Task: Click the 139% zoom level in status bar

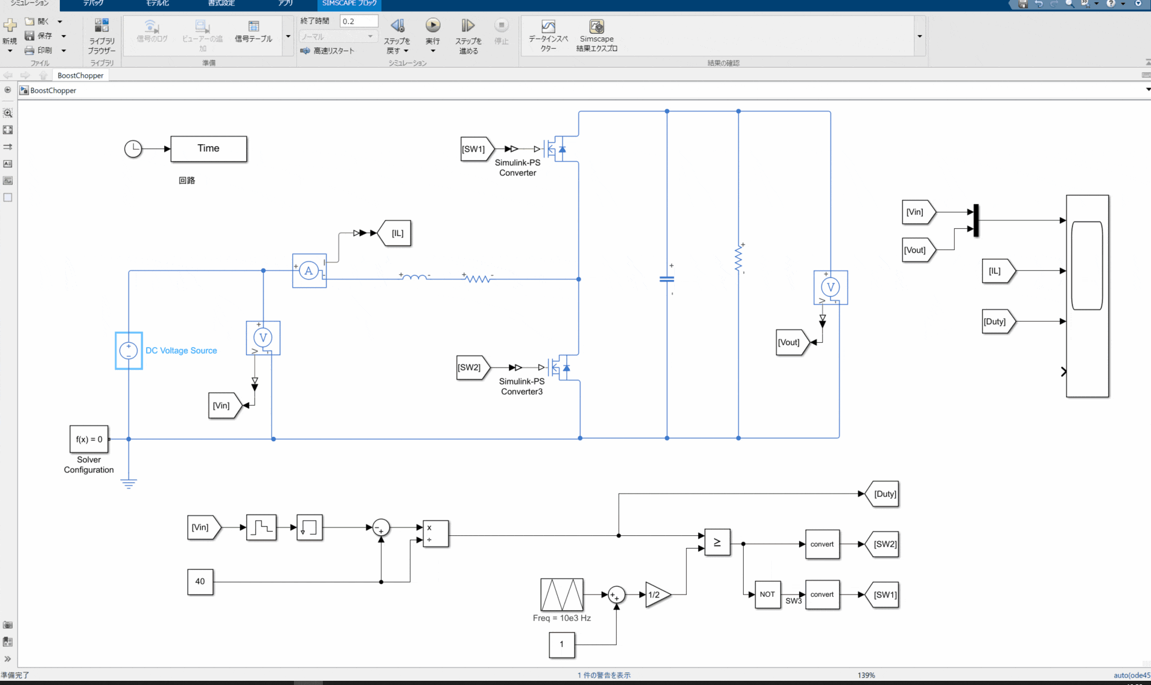Action: click(866, 675)
